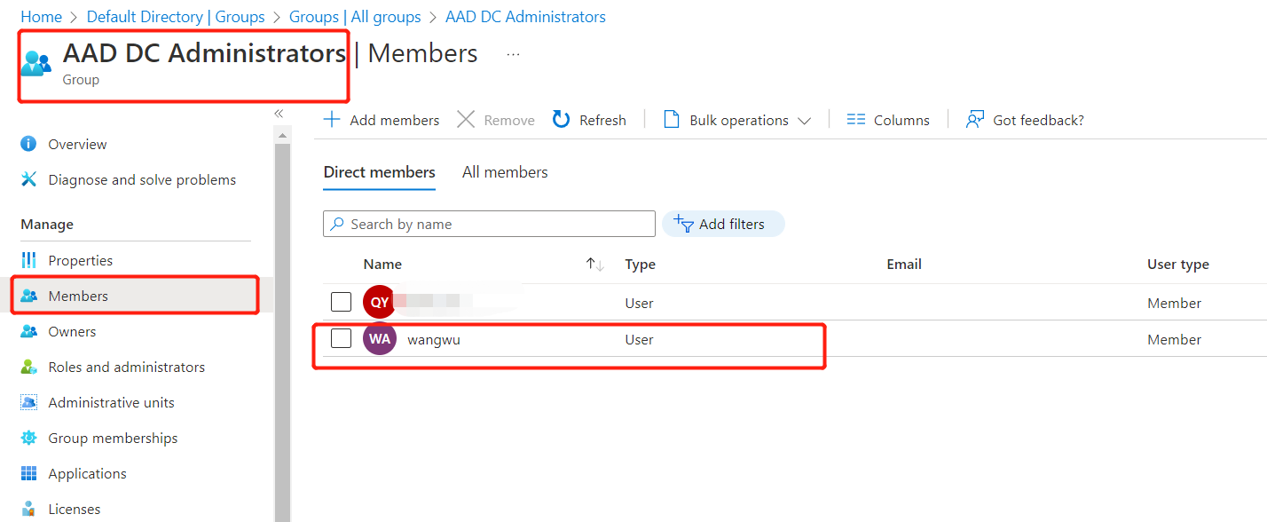Click the Applications grid icon
Image resolution: width=1267 pixels, height=522 pixels.
coord(29,473)
